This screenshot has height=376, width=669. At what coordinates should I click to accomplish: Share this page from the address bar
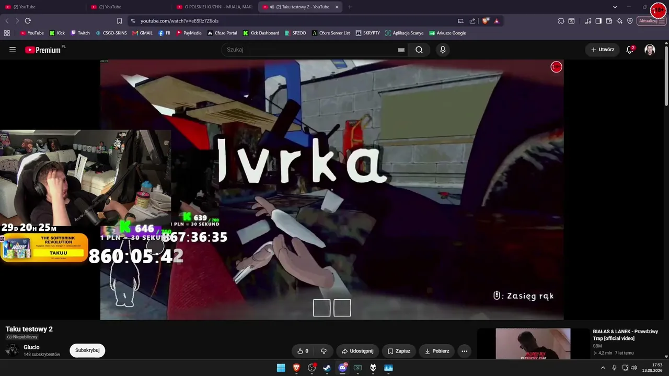[x=472, y=21]
